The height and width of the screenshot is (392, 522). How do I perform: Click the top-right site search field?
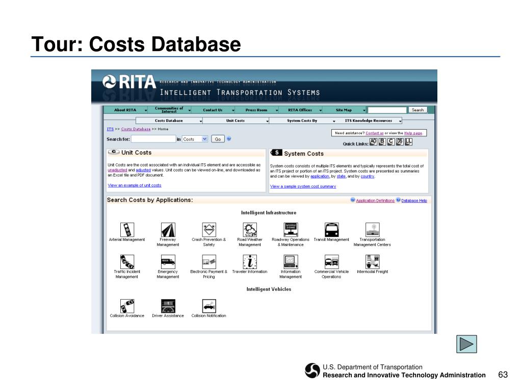387,110
